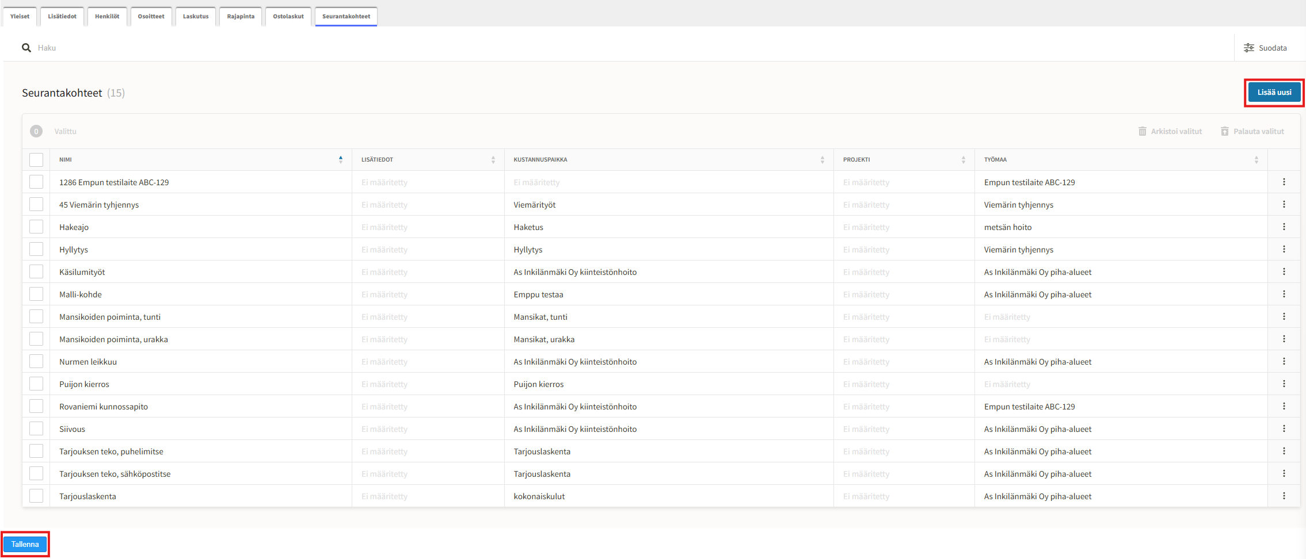The image size is (1306, 559).
Task: Open the Yleiset tab
Action: click(20, 17)
